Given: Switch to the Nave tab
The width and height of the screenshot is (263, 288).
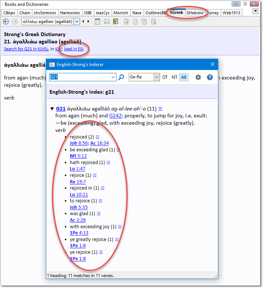Looking at the screenshot, I should 137,13.
